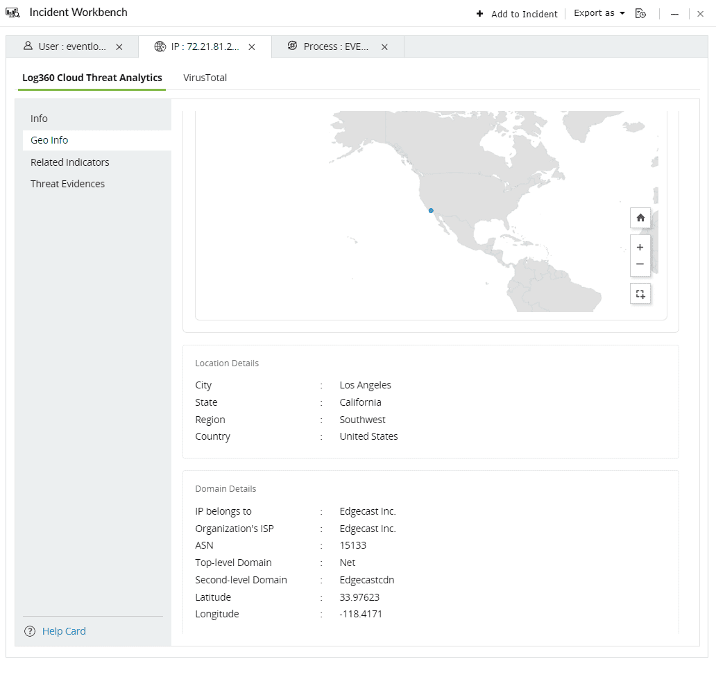Click the Incident Workbench logo icon

[x=12, y=12]
